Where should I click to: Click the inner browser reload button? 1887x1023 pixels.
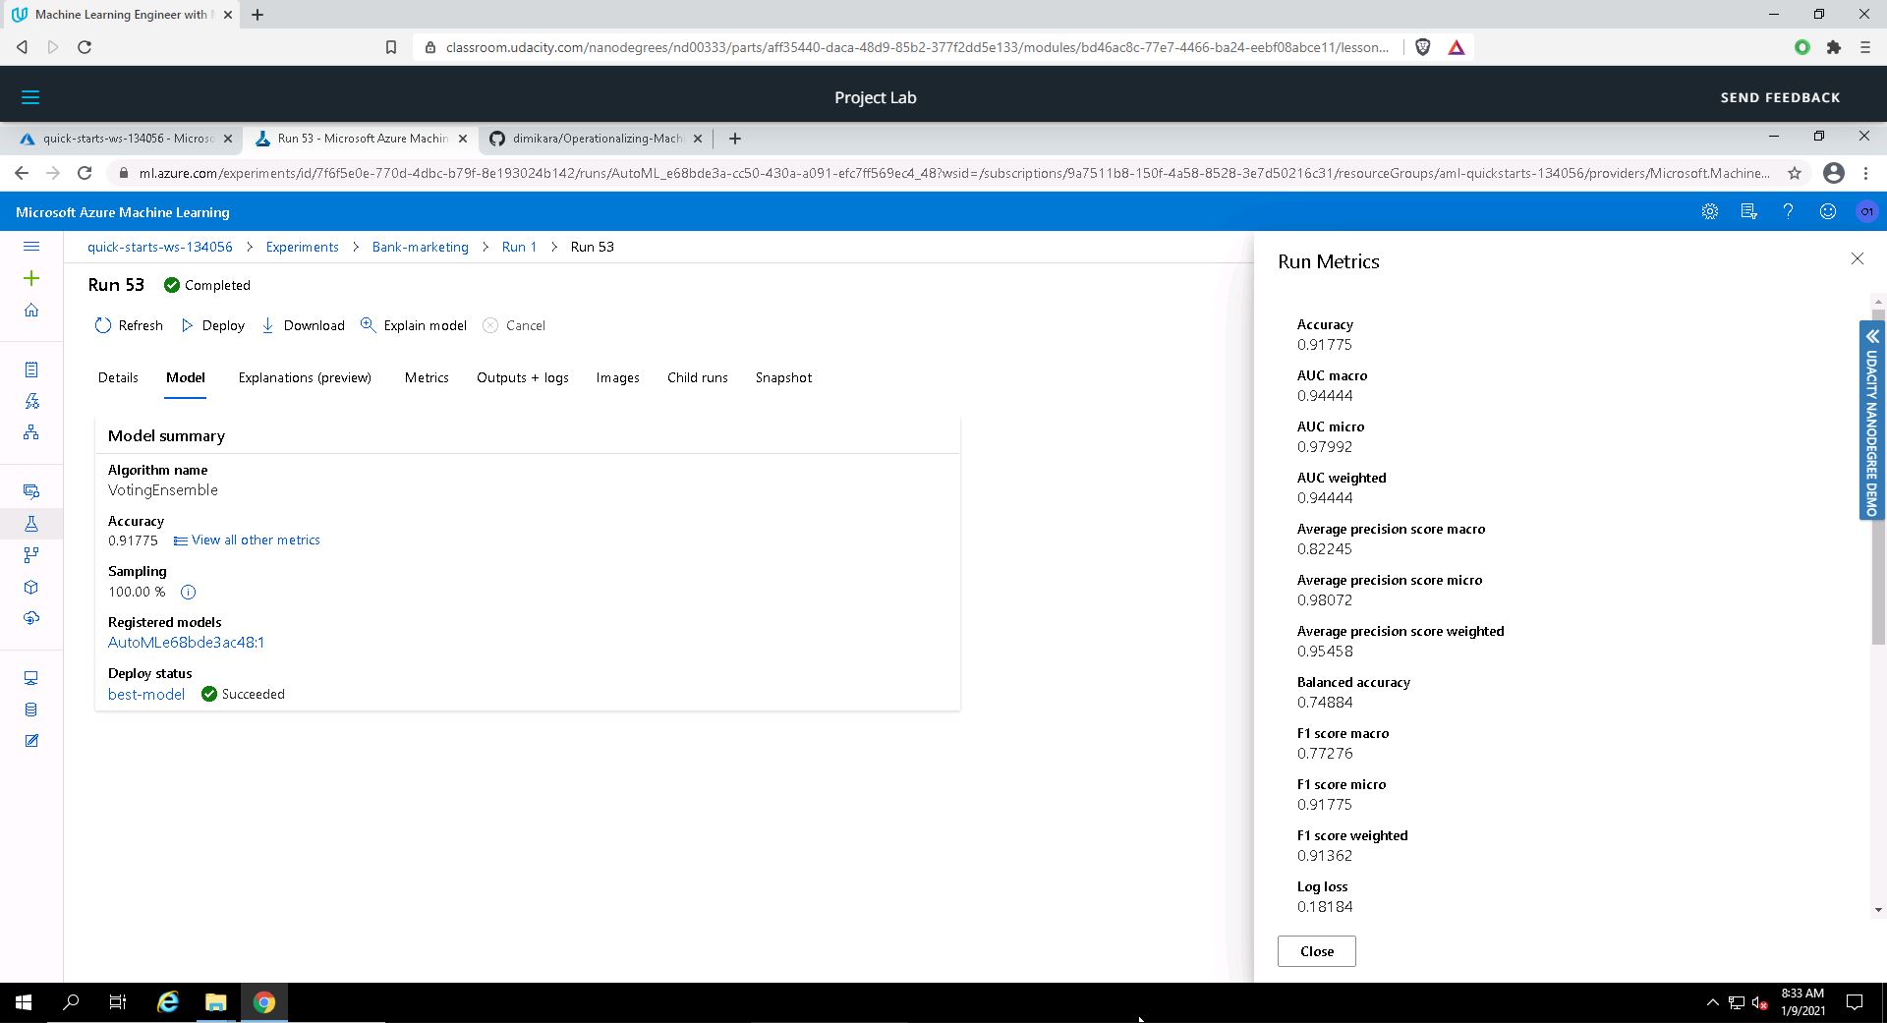point(85,173)
